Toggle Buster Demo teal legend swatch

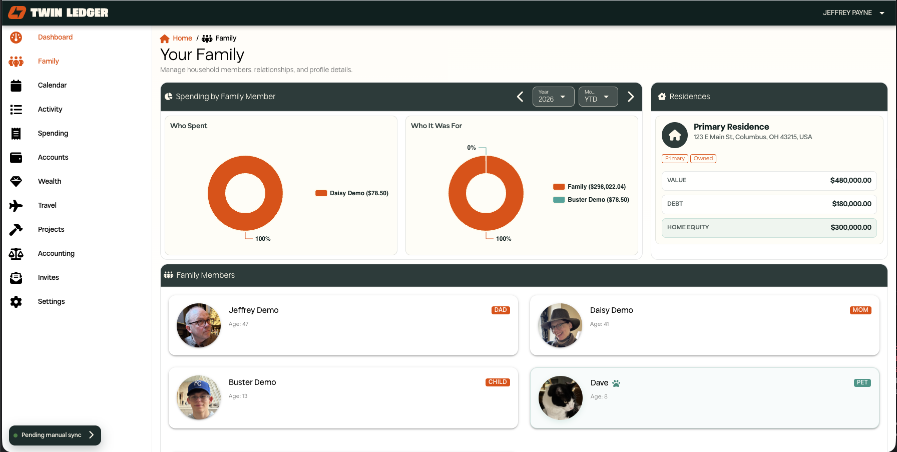(559, 200)
